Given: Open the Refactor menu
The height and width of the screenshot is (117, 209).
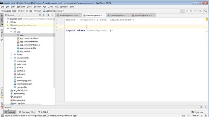Looking at the screenshot, I should pos(37,6).
